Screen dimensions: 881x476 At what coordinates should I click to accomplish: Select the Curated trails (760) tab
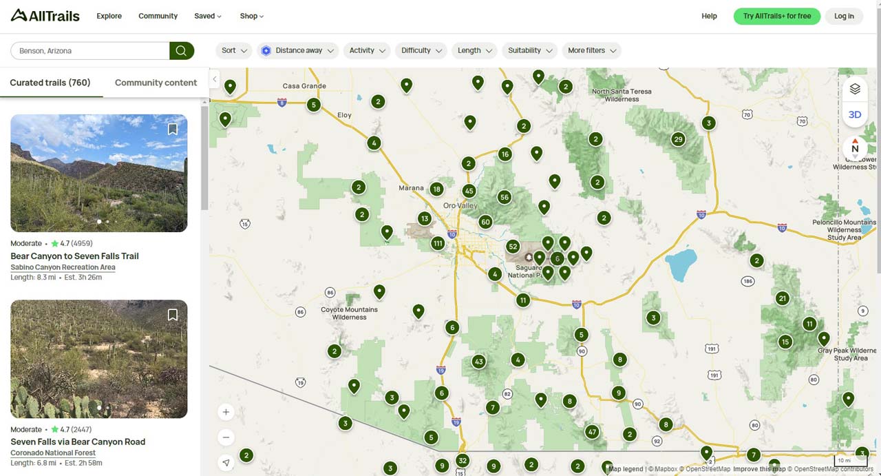(x=50, y=83)
